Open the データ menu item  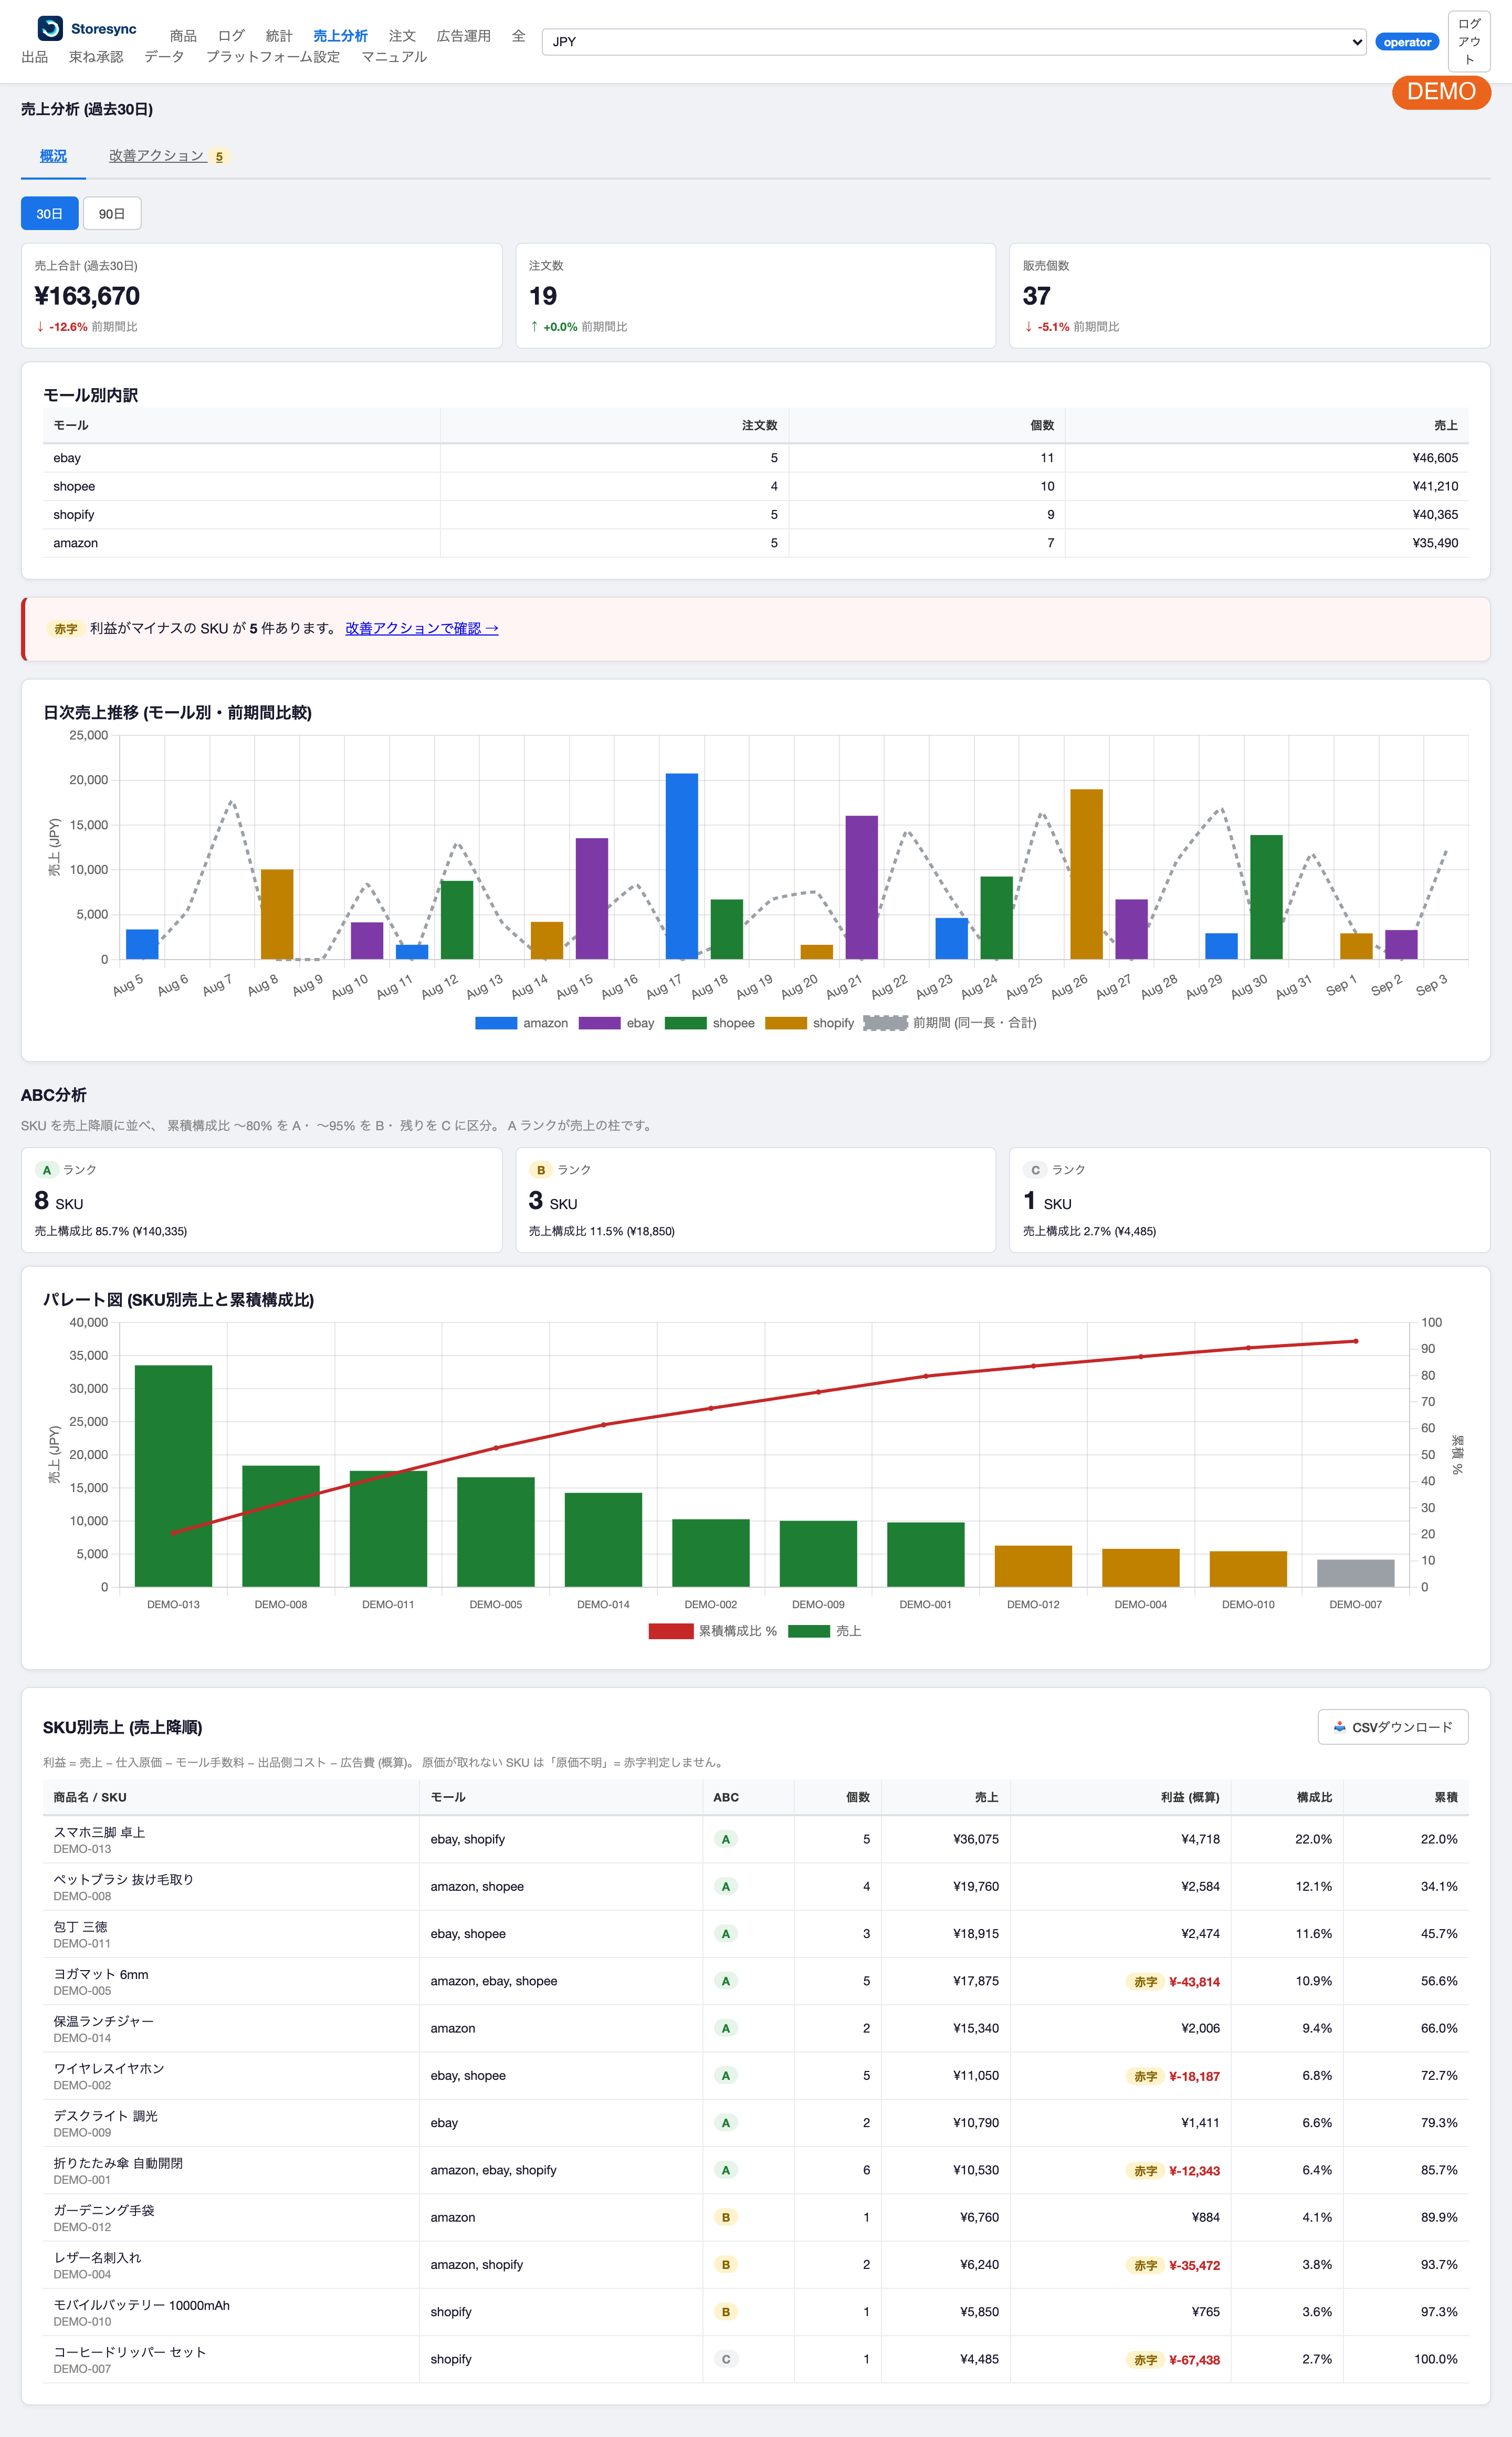[x=164, y=57]
